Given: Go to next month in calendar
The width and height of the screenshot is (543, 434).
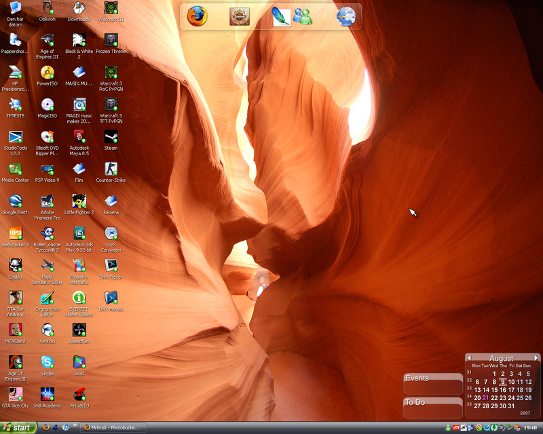Looking at the screenshot, I should point(536,358).
